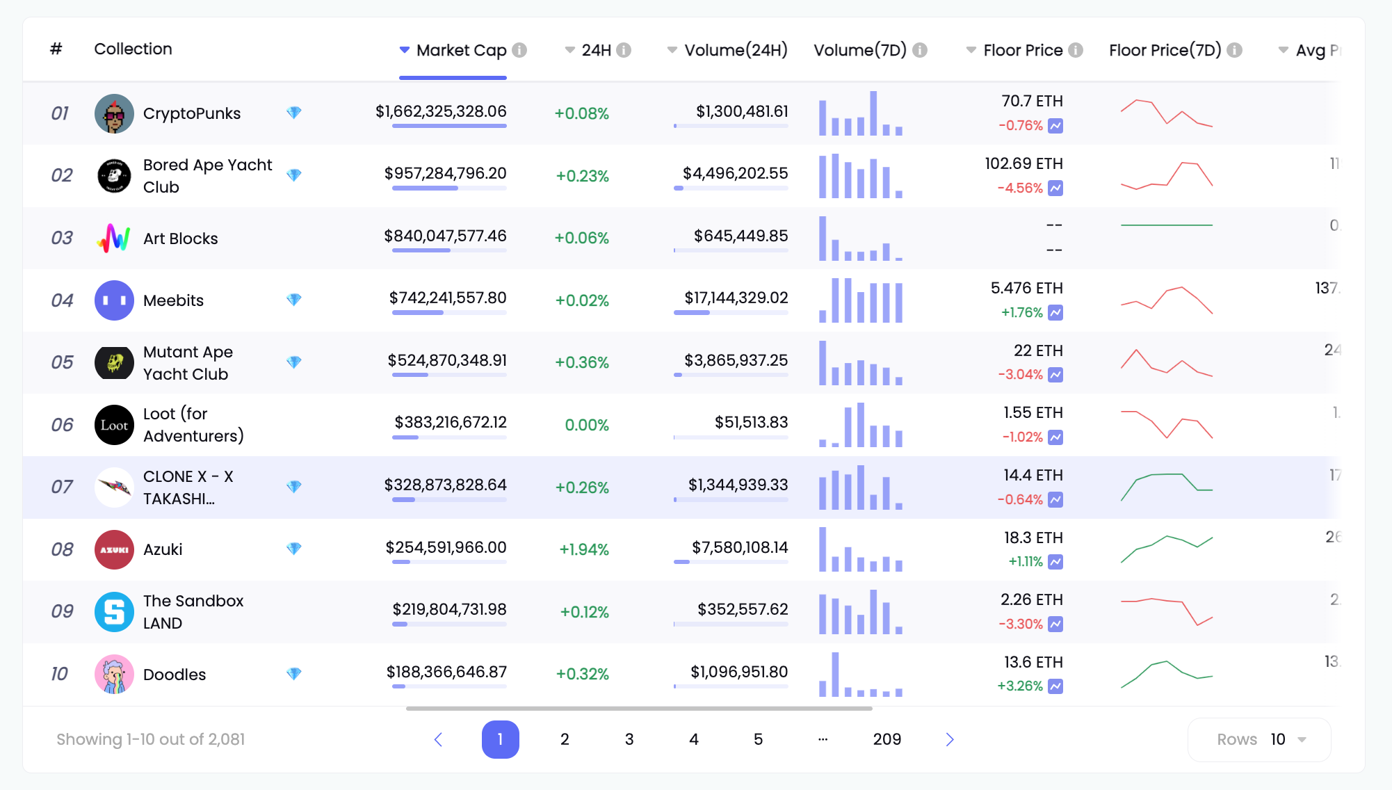The width and height of the screenshot is (1392, 790).
Task: Click CryptoPunks market cap $1,662,325,328.06
Action: tap(441, 111)
